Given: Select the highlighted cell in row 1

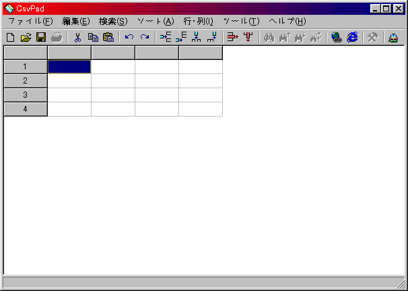Looking at the screenshot, I should 69,67.
